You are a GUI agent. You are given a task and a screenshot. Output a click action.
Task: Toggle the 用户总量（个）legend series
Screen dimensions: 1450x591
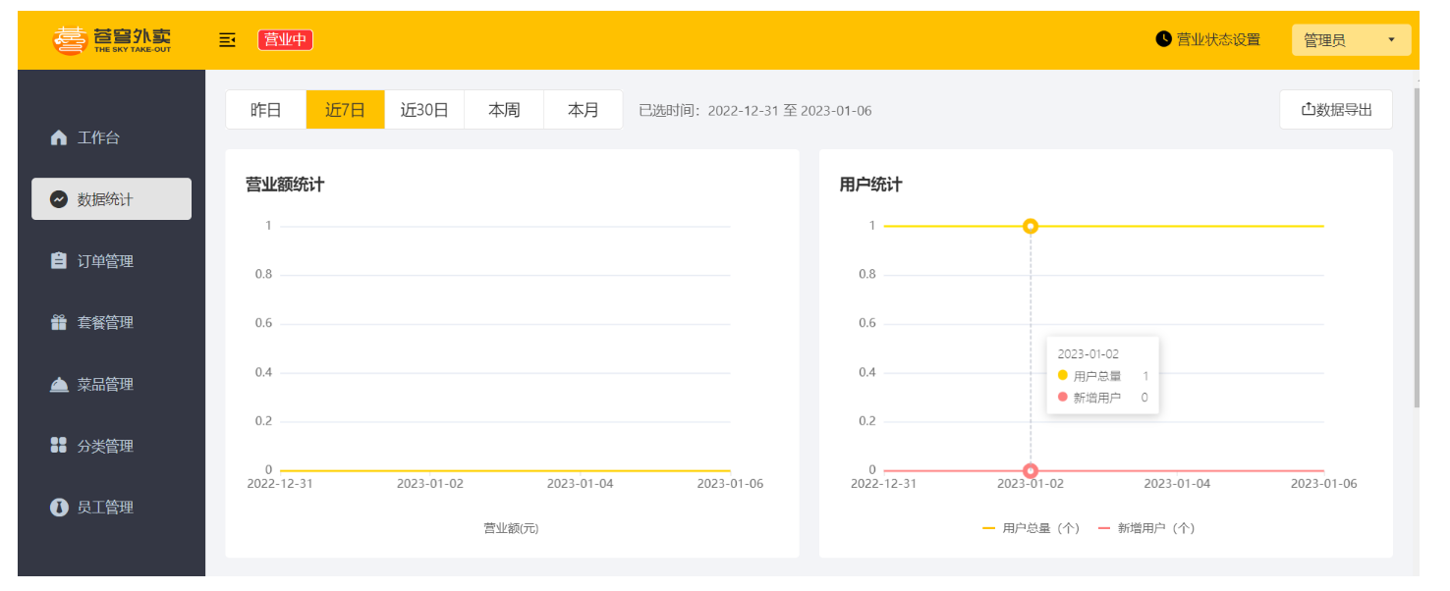coord(1032,528)
